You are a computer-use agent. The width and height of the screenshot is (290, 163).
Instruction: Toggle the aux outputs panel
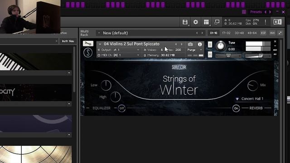[x=272, y=33]
